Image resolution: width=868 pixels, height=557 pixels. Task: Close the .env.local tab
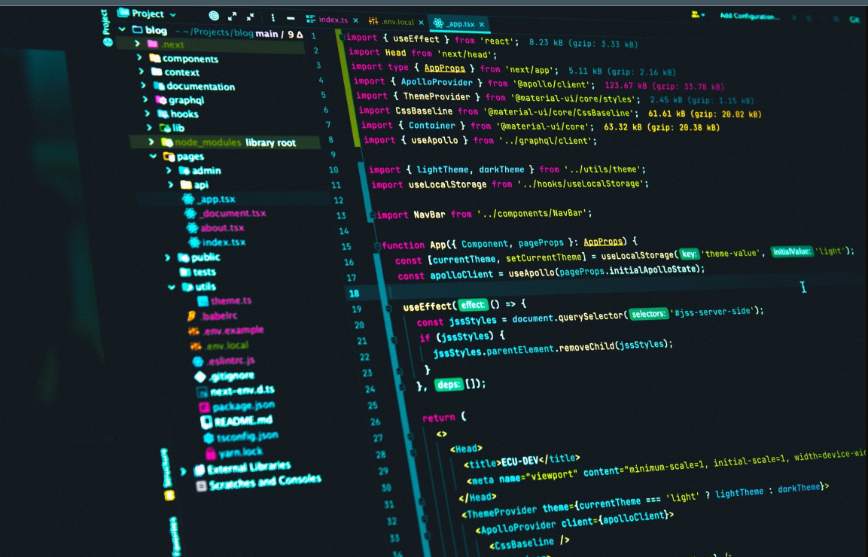coord(421,23)
